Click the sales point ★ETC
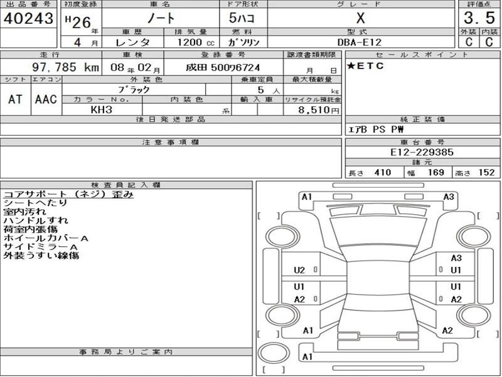Screen dimensions: 502x377 [x=365, y=66]
